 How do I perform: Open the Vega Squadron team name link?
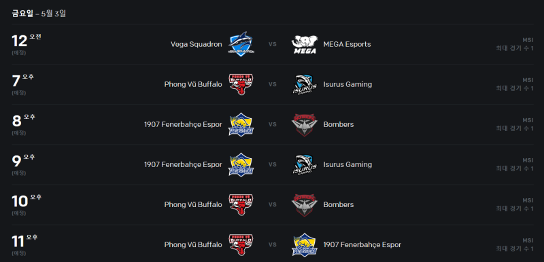tap(197, 44)
